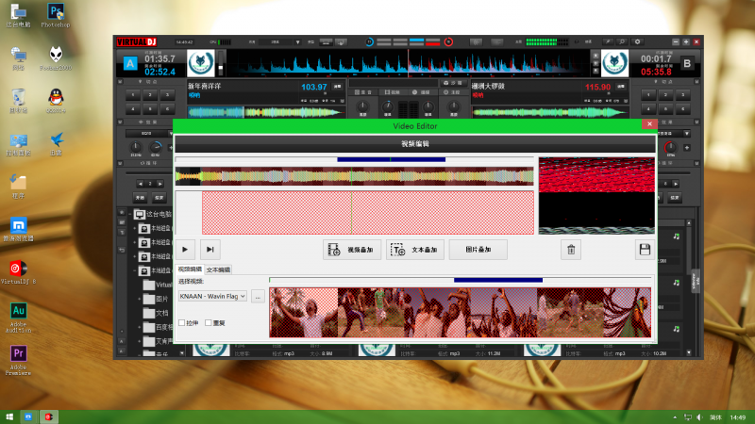The height and width of the screenshot is (424, 755).
Task: Open the KNAAN - Wavin Flag video dropdown
Action: pyautogui.click(x=212, y=296)
